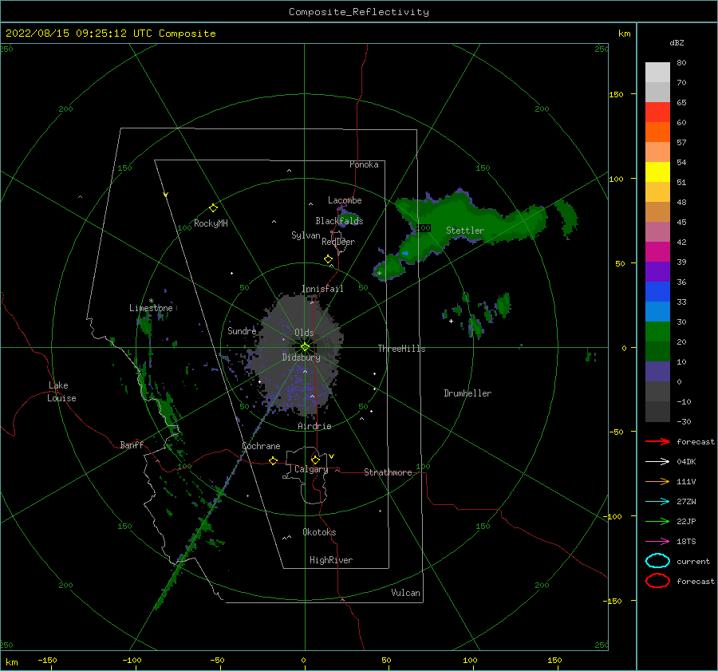Pick the green 30-20 dBZ swatch

[657, 332]
